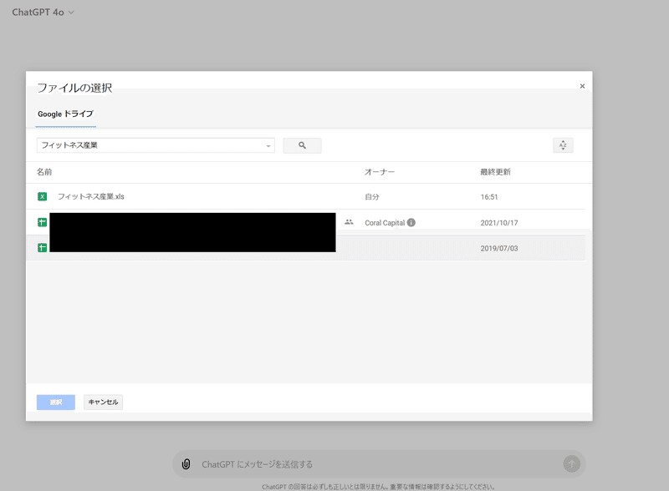The width and height of the screenshot is (669, 491).
Task: Click the フィットネス産業 search input field
Action: [x=151, y=145]
